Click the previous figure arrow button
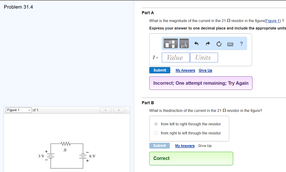 pos(105,110)
